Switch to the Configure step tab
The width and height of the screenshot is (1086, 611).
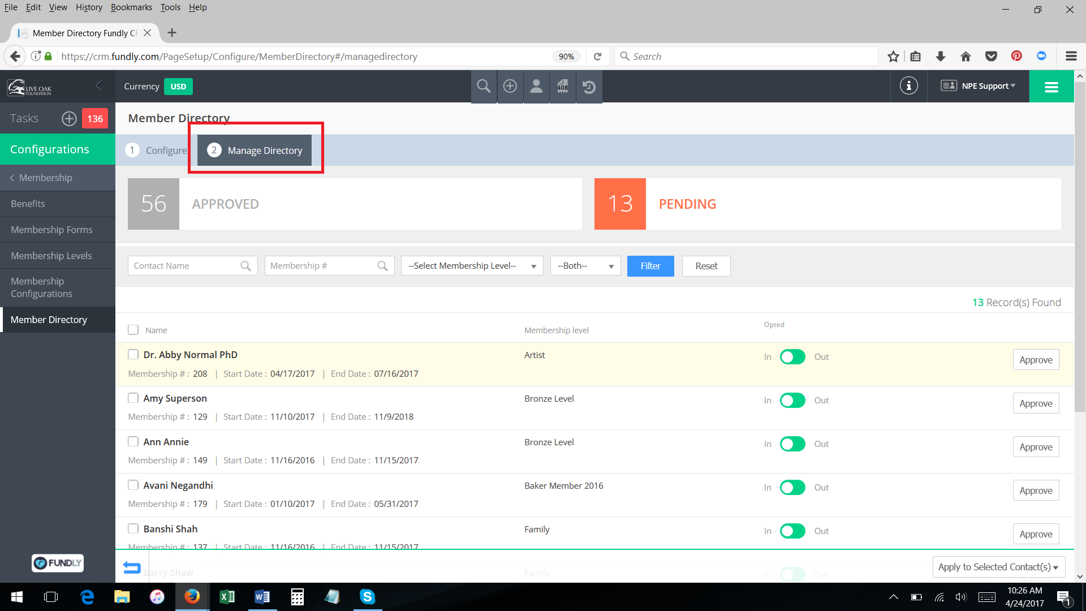click(156, 150)
